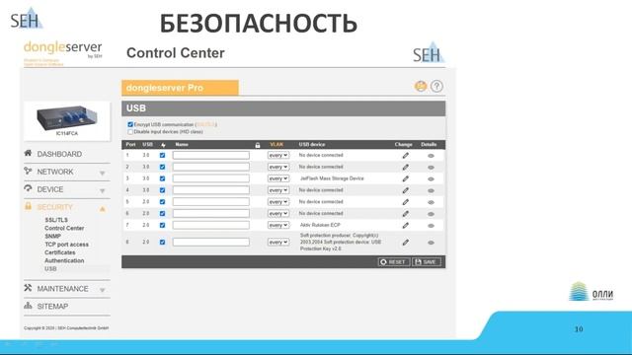Screen dimensions: 632x355
Task: Edit the USB Protection Key row
Action: tap(406, 243)
